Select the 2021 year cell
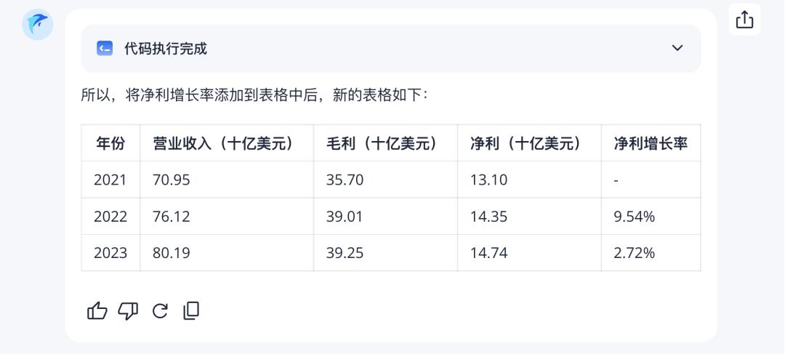 click(110, 180)
